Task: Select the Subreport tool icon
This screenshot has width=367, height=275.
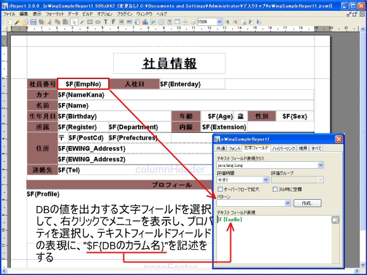Action: (137, 22)
